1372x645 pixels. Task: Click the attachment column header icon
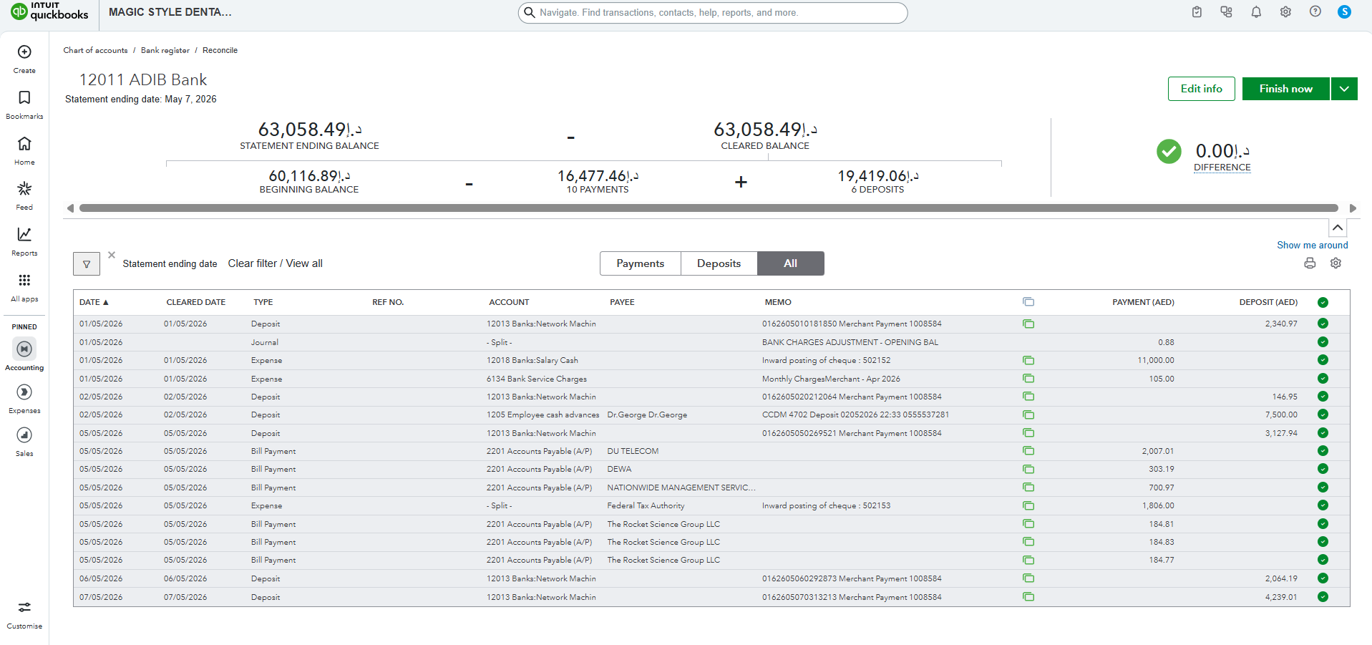[x=1028, y=302]
